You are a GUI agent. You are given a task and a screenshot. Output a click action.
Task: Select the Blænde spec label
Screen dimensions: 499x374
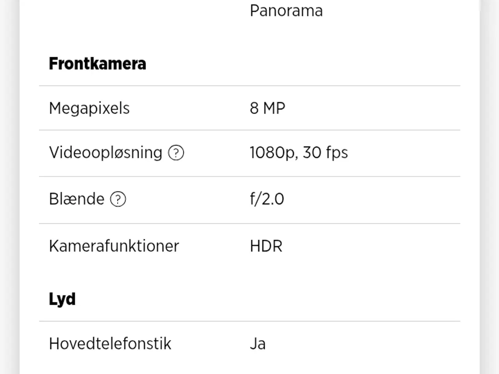[76, 199]
